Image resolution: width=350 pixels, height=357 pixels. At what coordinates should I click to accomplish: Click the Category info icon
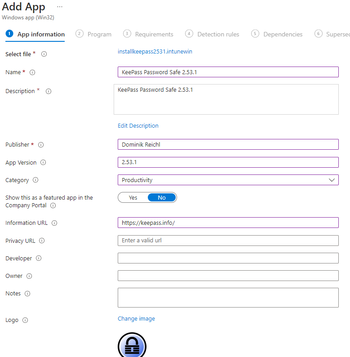35,180
